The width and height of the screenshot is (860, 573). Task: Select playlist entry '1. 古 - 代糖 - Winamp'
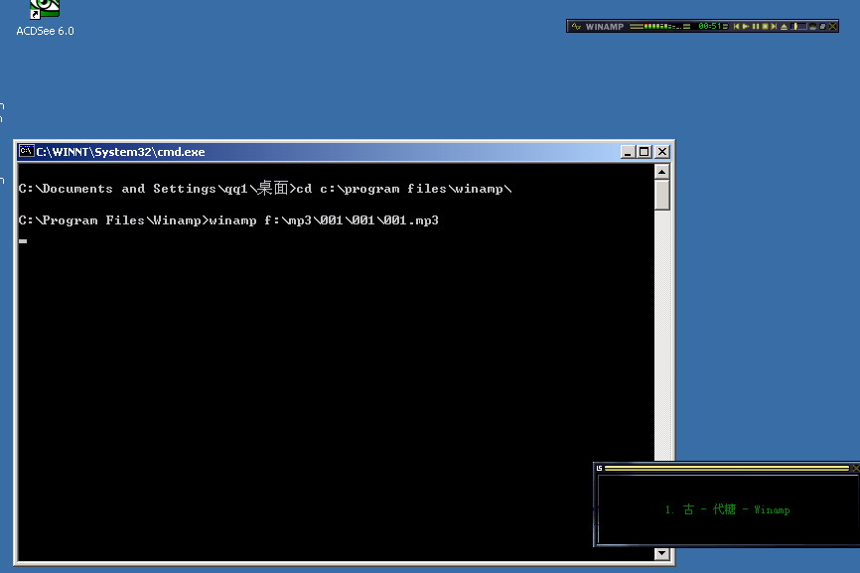(x=727, y=509)
